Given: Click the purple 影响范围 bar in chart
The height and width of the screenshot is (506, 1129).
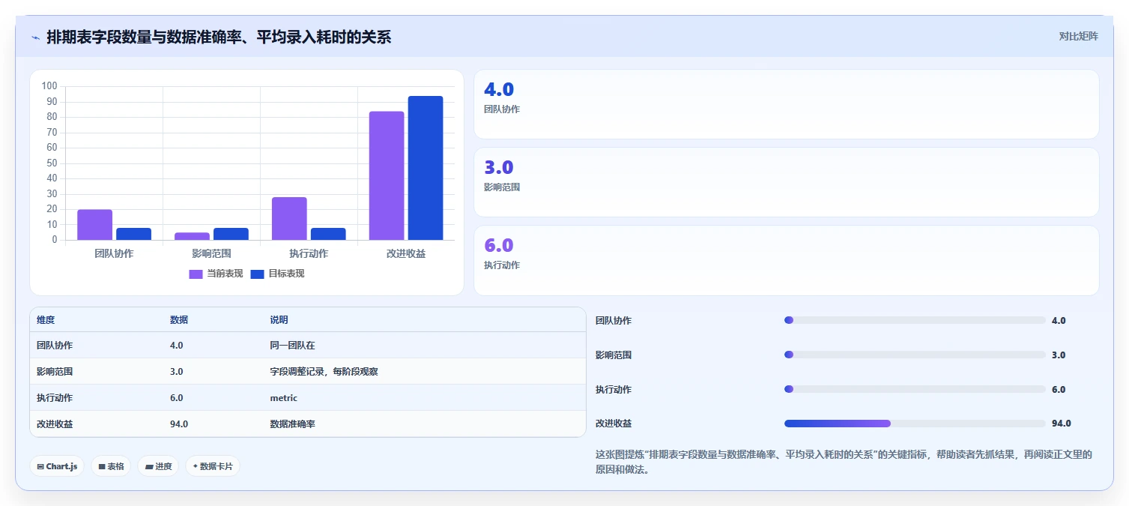Looking at the screenshot, I should tap(192, 236).
